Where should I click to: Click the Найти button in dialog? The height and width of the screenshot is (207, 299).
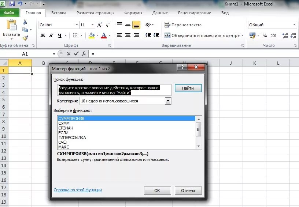[x=188, y=88]
